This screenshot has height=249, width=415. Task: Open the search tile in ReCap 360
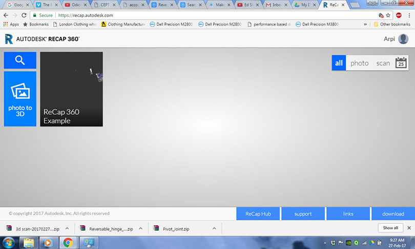[20, 60]
